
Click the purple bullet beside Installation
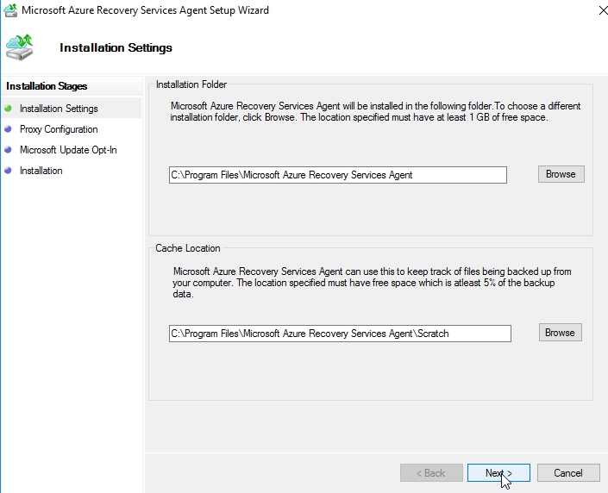tap(8, 170)
